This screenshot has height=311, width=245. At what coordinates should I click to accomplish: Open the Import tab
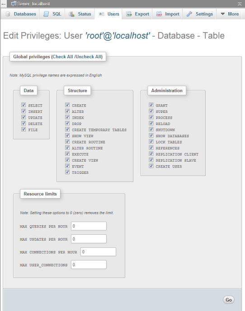pyautogui.click(x=168, y=14)
